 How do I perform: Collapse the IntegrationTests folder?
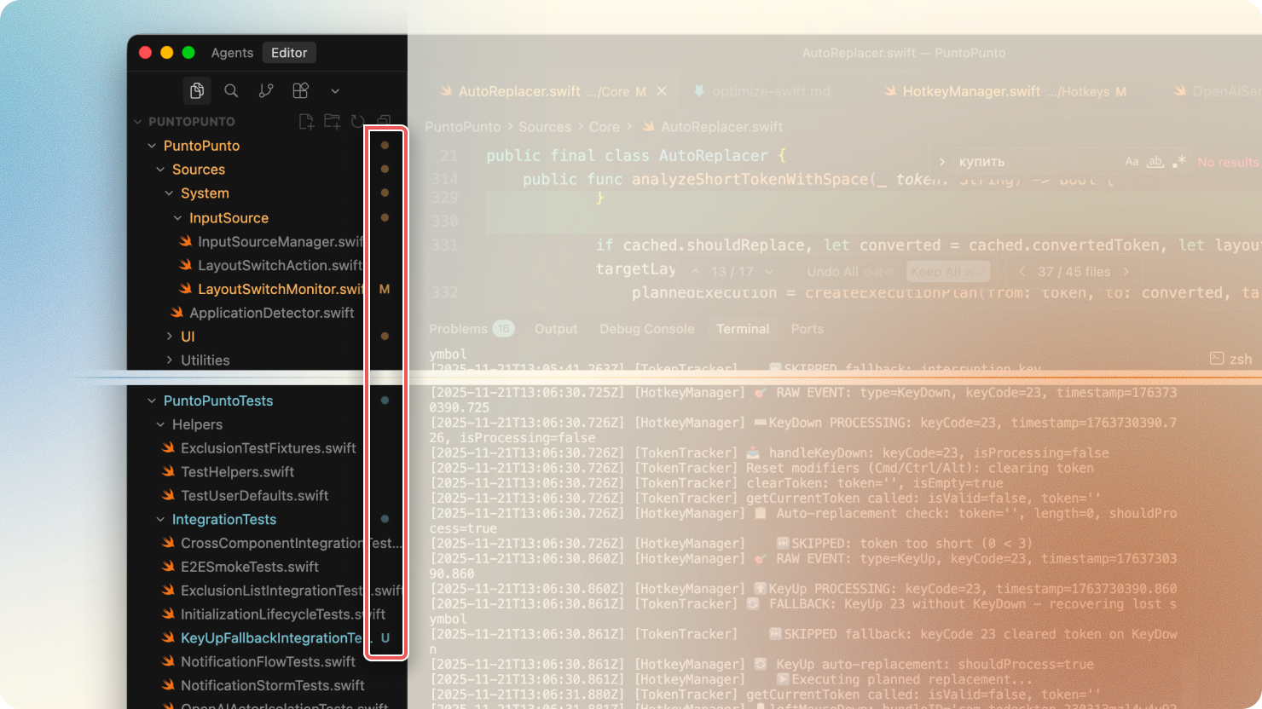(160, 519)
